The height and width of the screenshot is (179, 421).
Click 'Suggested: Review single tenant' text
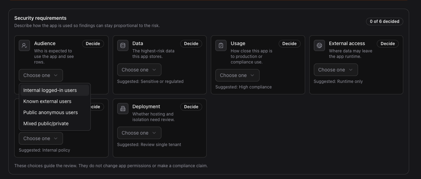point(149,145)
